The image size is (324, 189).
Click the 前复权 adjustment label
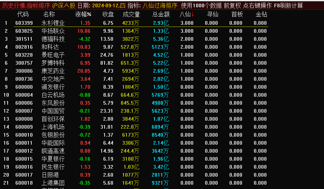pyautogui.click(x=232, y=5)
